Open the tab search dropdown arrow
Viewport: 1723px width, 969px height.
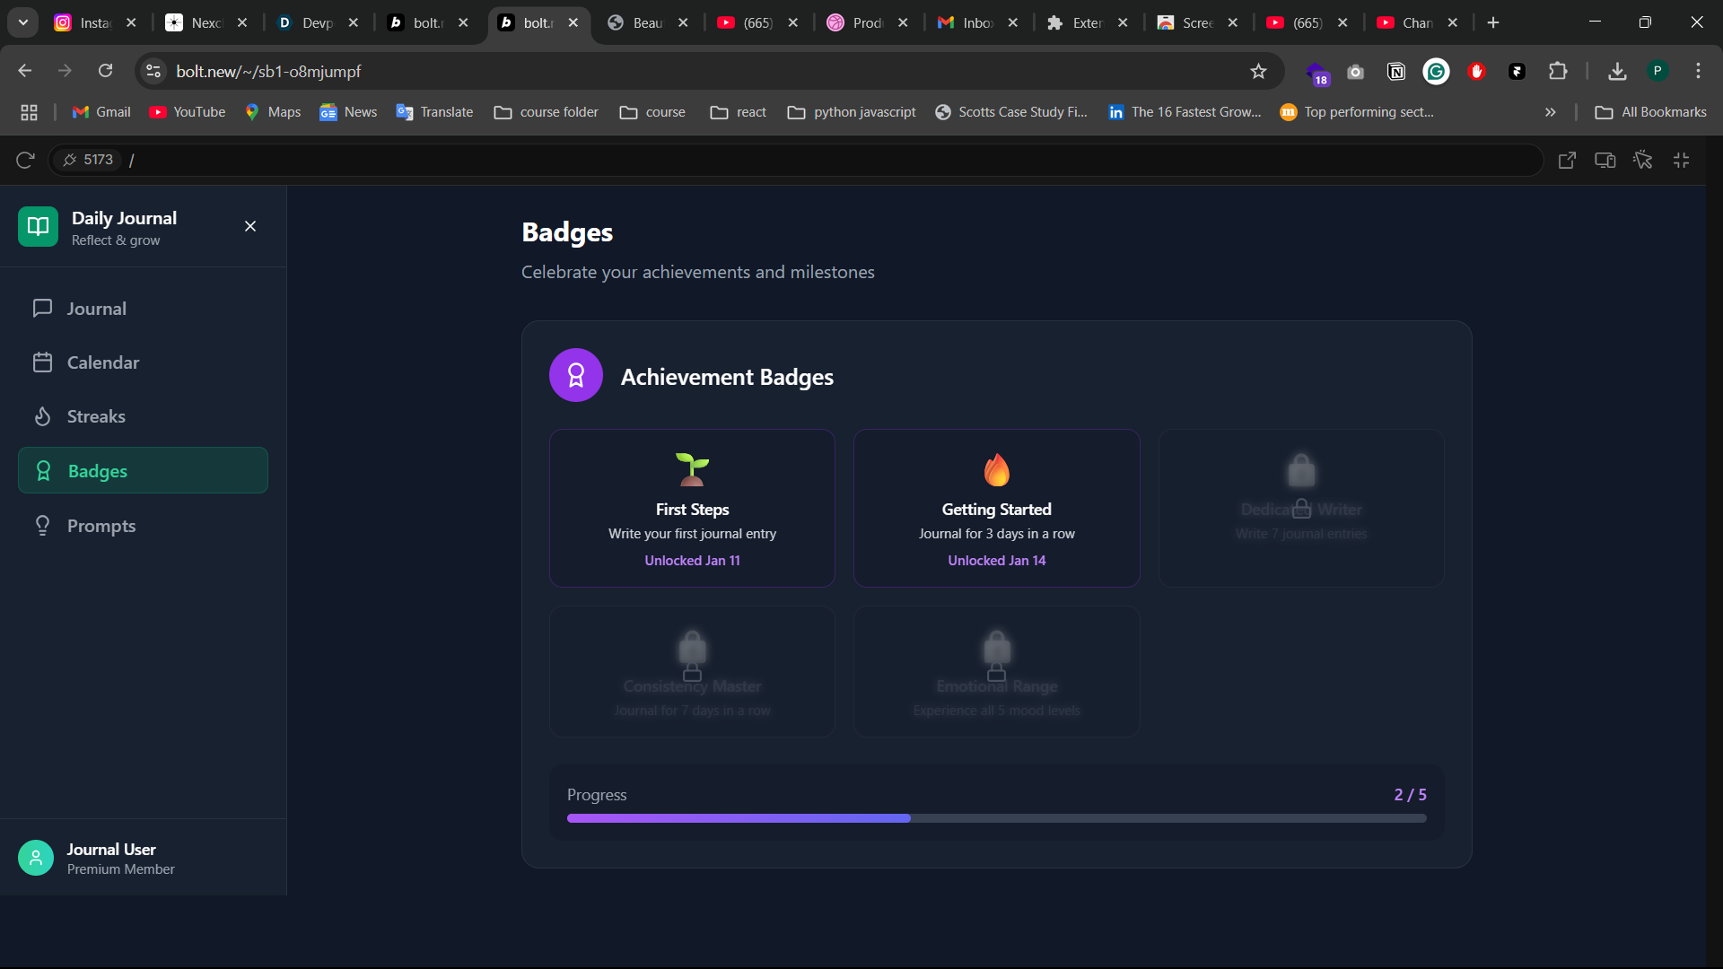tap(23, 22)
